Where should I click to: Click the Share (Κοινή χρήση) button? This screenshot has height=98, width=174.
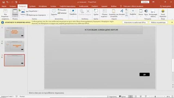pos(165,6)
